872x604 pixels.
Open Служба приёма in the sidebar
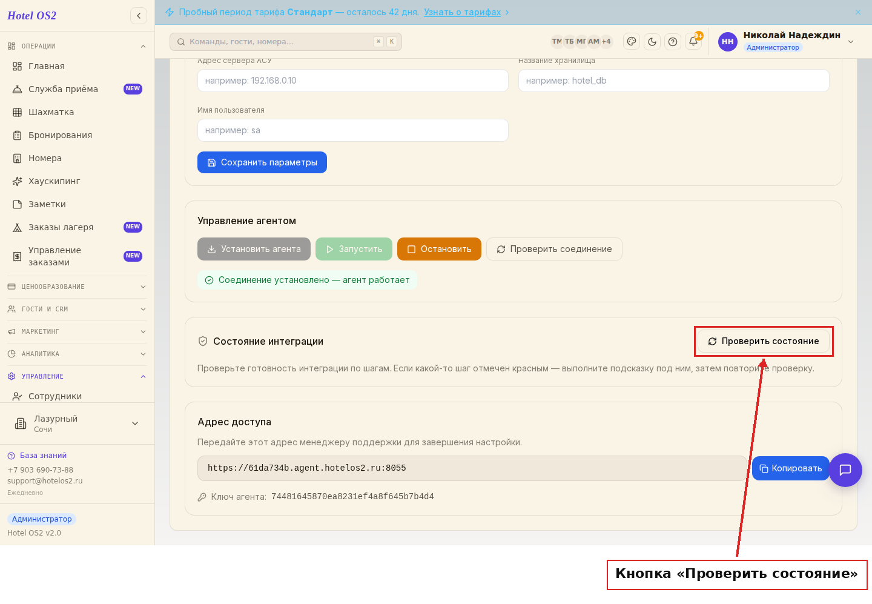pyautogui.click(x=77, y=89)
